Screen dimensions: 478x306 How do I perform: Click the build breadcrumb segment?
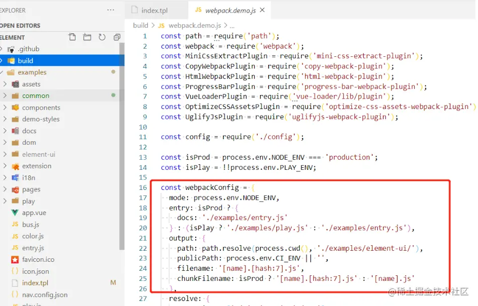[140, 25]
